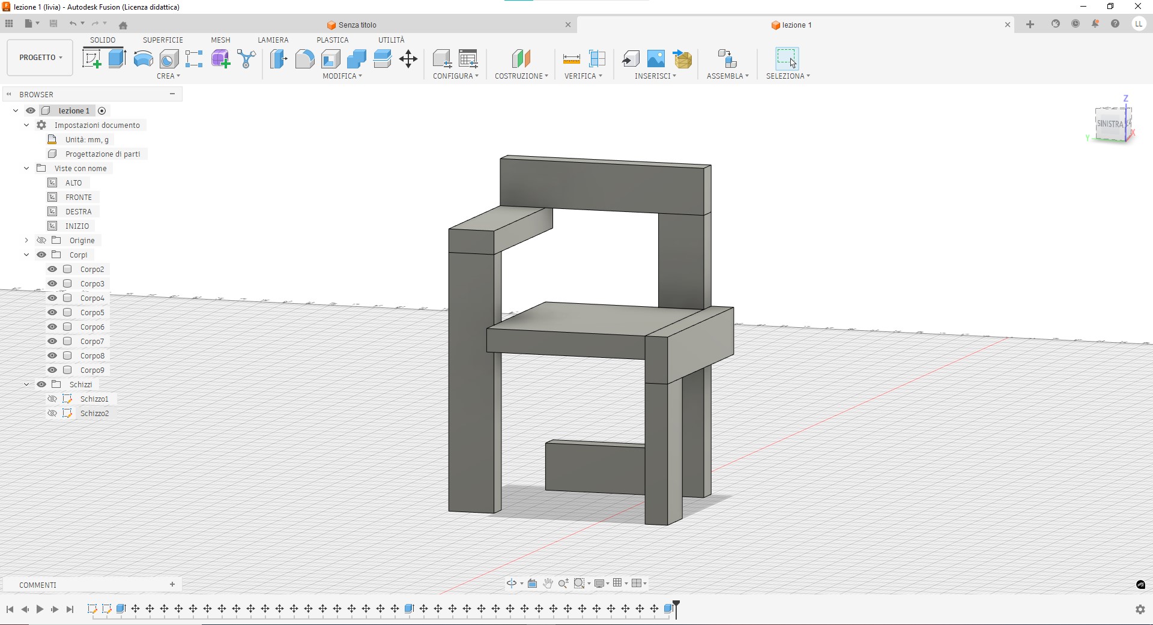1153x625 pixels.
Task: Open the PROGETTO workspace dropdown
Action: [x=40, y=58]
